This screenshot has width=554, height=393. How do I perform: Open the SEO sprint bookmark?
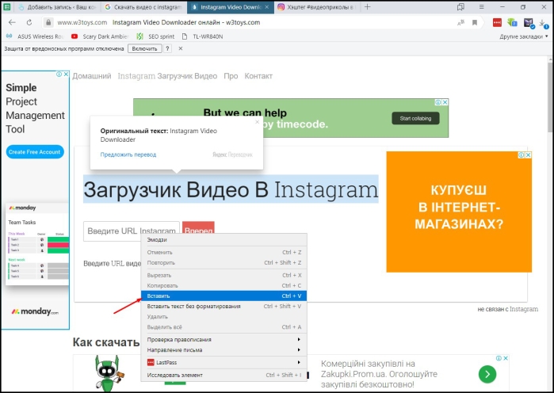[156, 36]
